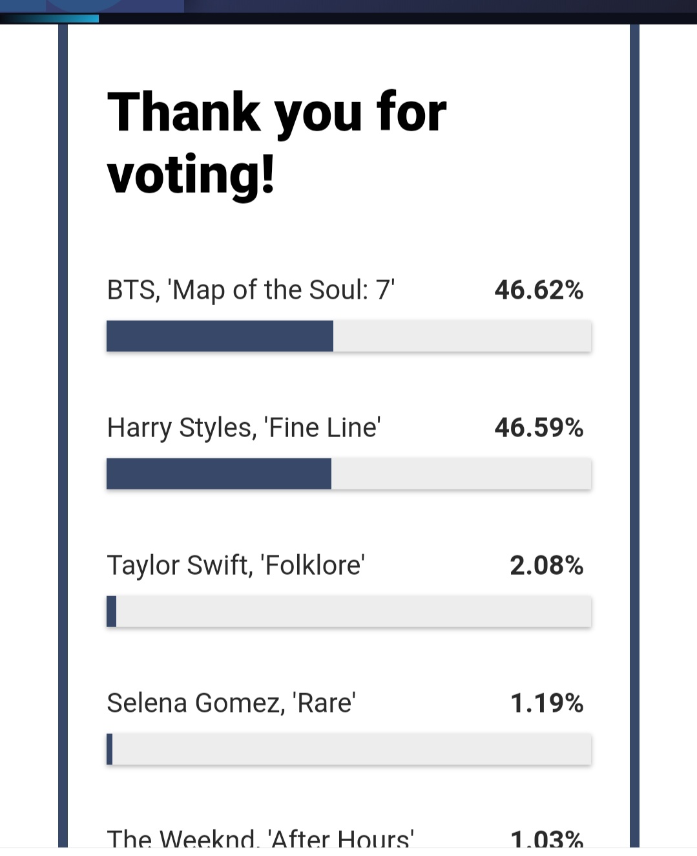Click the filled portion of the BTS bar
The image size is (697, 856).
click(220, 336)
